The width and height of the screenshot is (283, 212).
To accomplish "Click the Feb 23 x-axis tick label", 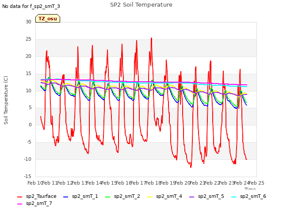I will [x=227, y=183].
